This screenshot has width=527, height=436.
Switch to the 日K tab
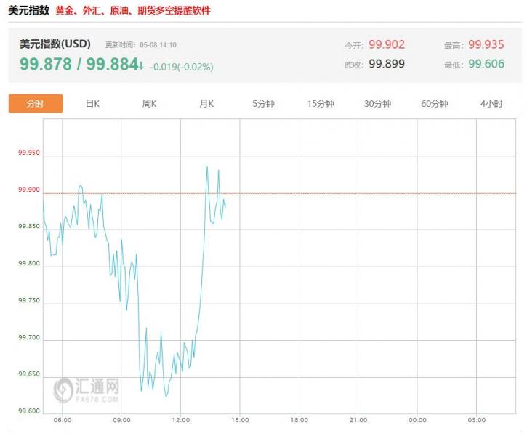pos(92,103)
